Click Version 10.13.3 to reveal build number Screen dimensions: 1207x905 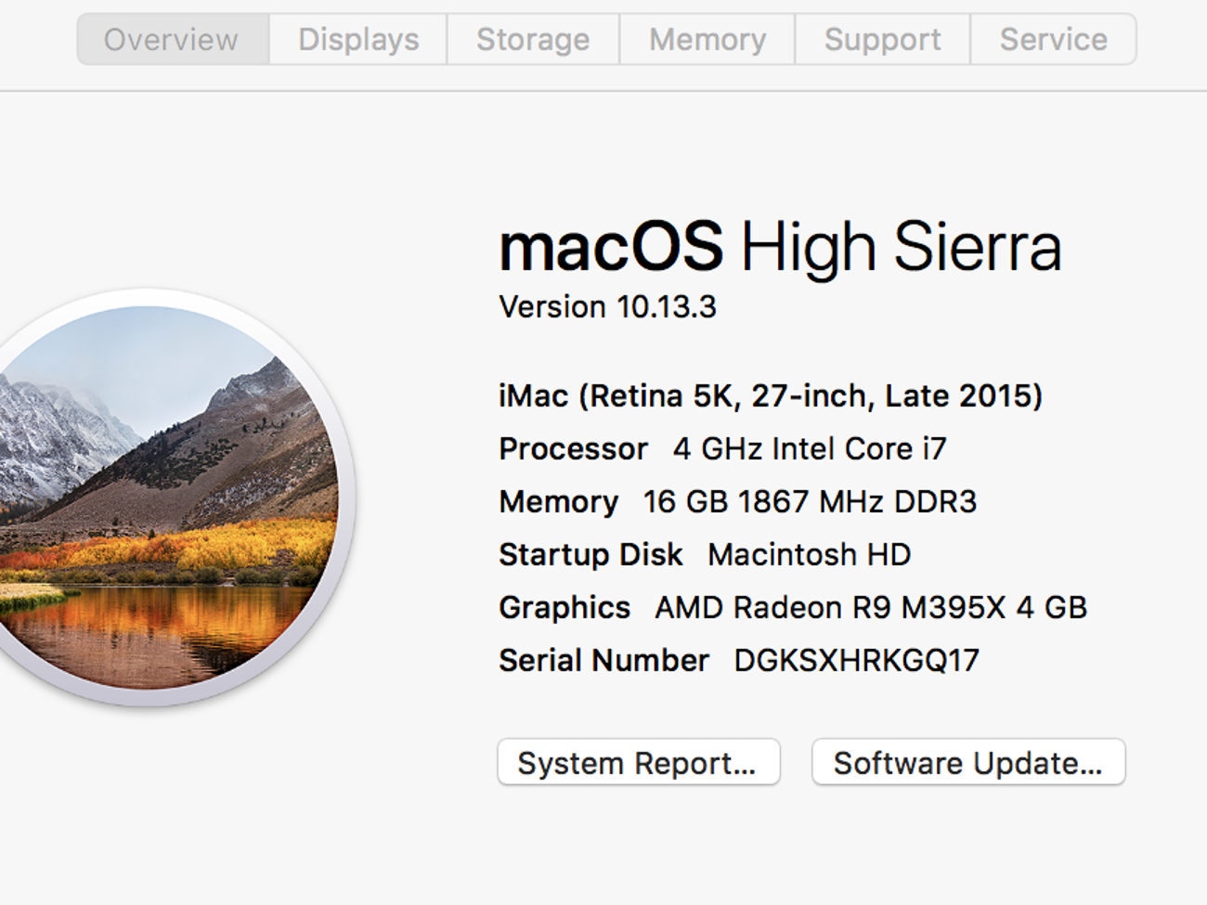click(x=607, y=307)
